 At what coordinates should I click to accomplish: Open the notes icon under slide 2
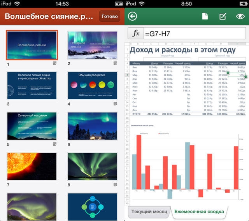[116, 63]
